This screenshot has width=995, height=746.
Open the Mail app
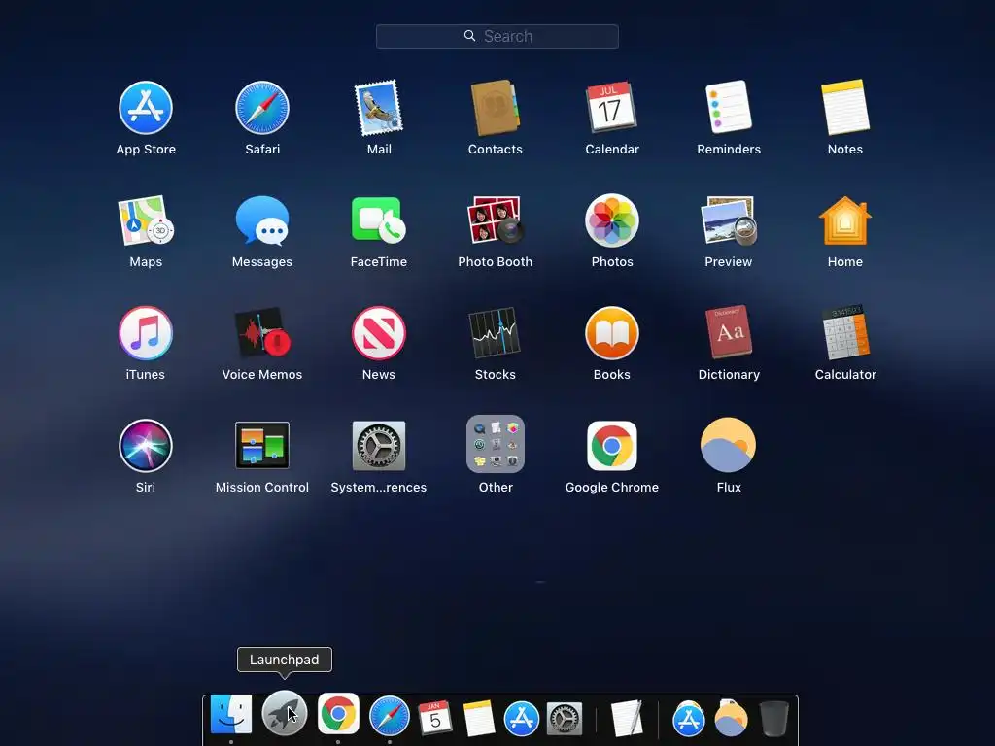(379, 108)
